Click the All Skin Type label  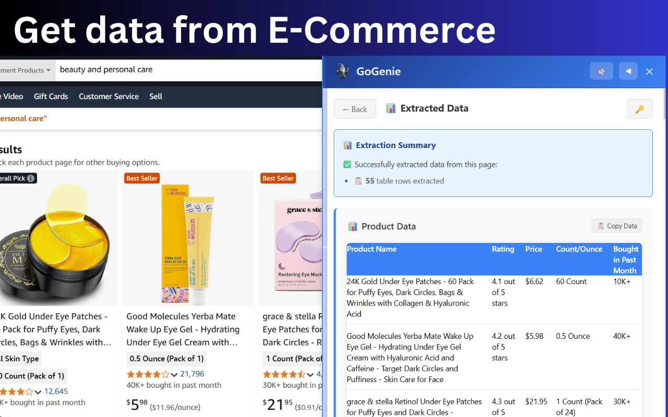20,359
